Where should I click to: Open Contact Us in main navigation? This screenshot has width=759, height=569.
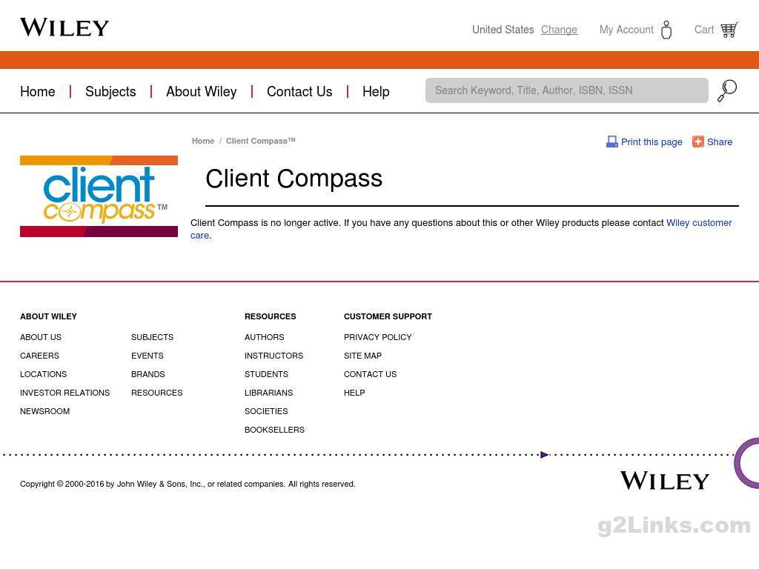(x=299, y=91)
